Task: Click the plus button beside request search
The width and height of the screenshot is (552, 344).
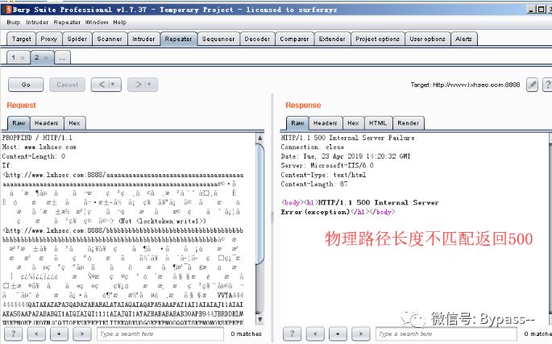Action: 59,334
